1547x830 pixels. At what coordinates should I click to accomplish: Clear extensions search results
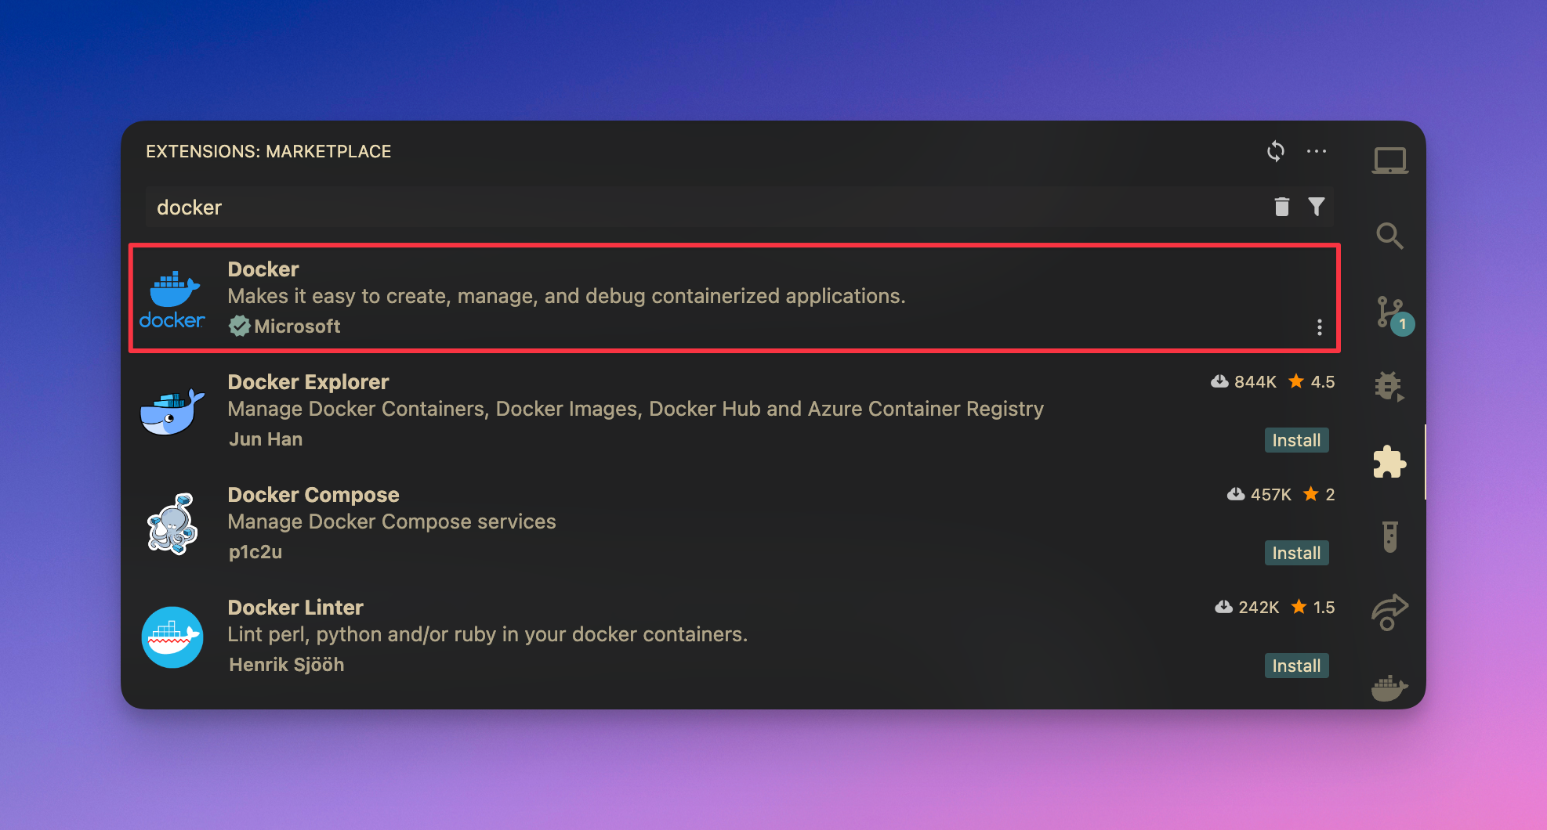[1281, 207]
